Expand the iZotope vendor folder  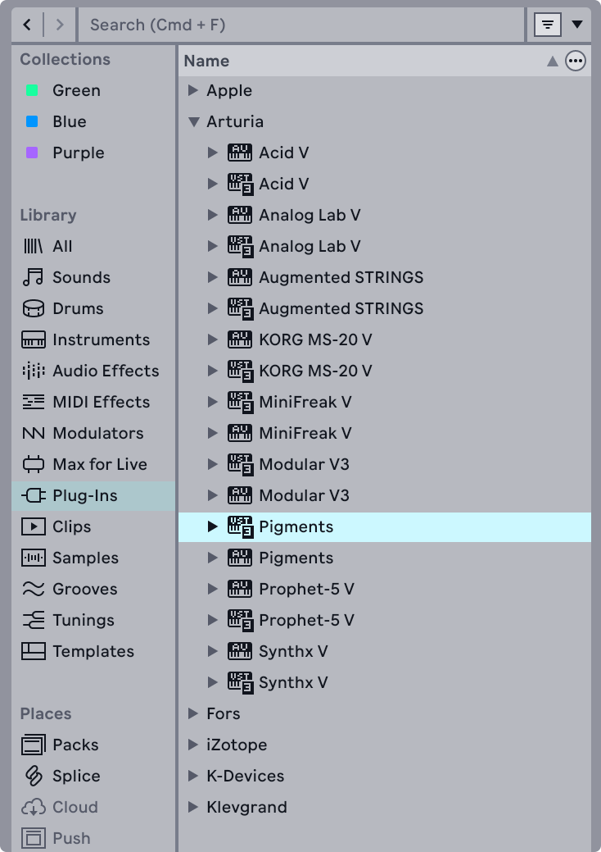(193, 745)
